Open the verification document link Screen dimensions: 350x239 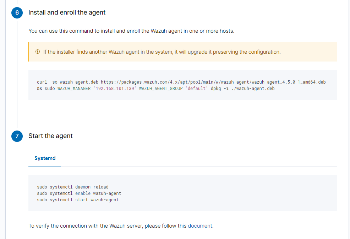point(200,225)
